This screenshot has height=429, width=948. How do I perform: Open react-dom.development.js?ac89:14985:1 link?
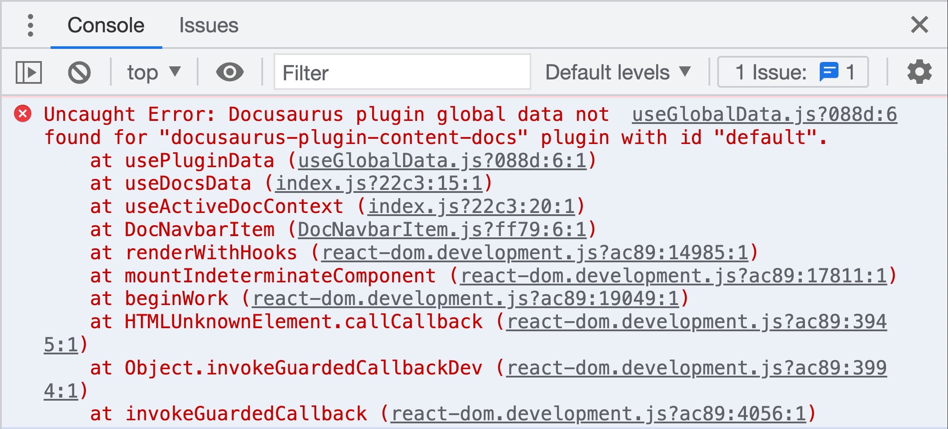click(x=534, y=253)
